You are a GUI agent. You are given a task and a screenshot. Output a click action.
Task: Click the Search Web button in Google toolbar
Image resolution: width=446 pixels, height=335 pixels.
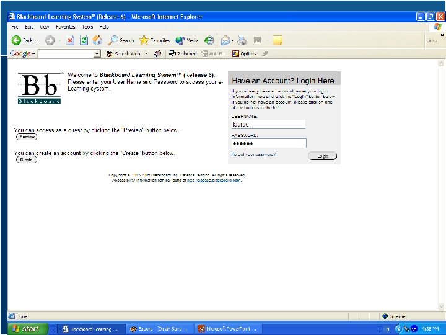coord(123,53)
